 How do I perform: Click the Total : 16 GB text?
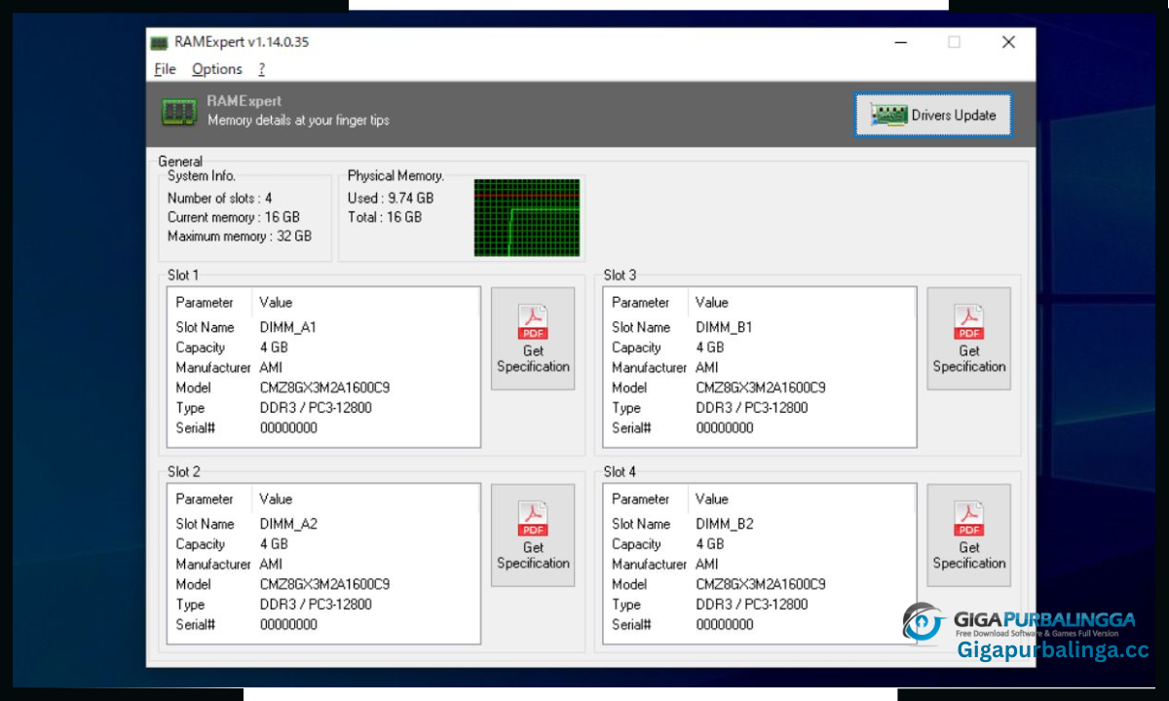coord(385,217)
